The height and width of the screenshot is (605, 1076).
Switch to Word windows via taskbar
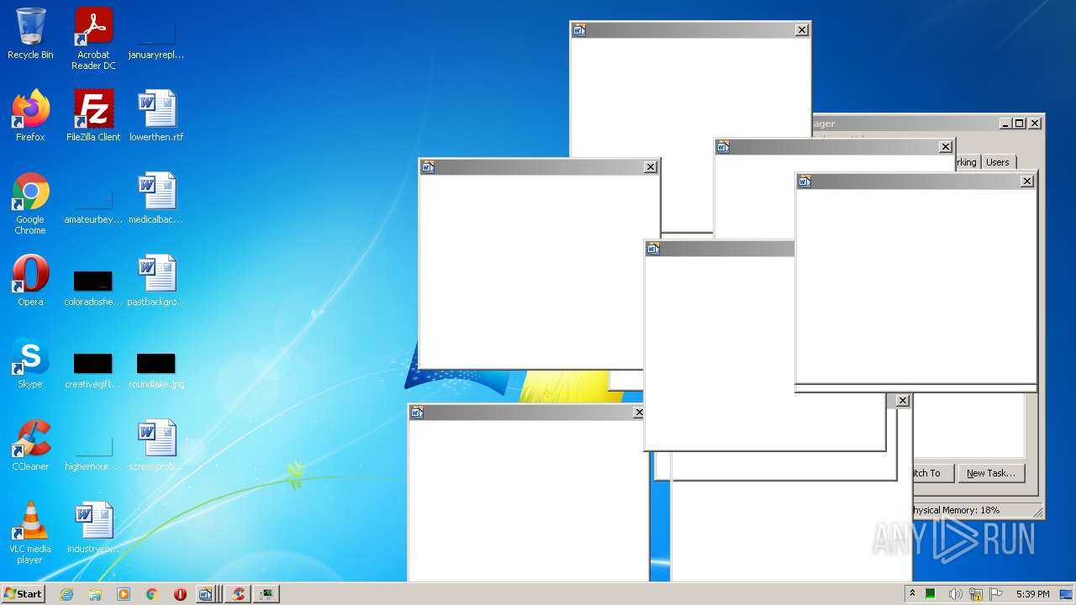(208, 594)
